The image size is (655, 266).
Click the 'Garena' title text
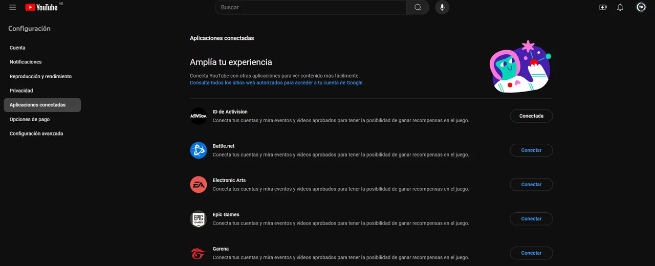[x=221, y=249]
